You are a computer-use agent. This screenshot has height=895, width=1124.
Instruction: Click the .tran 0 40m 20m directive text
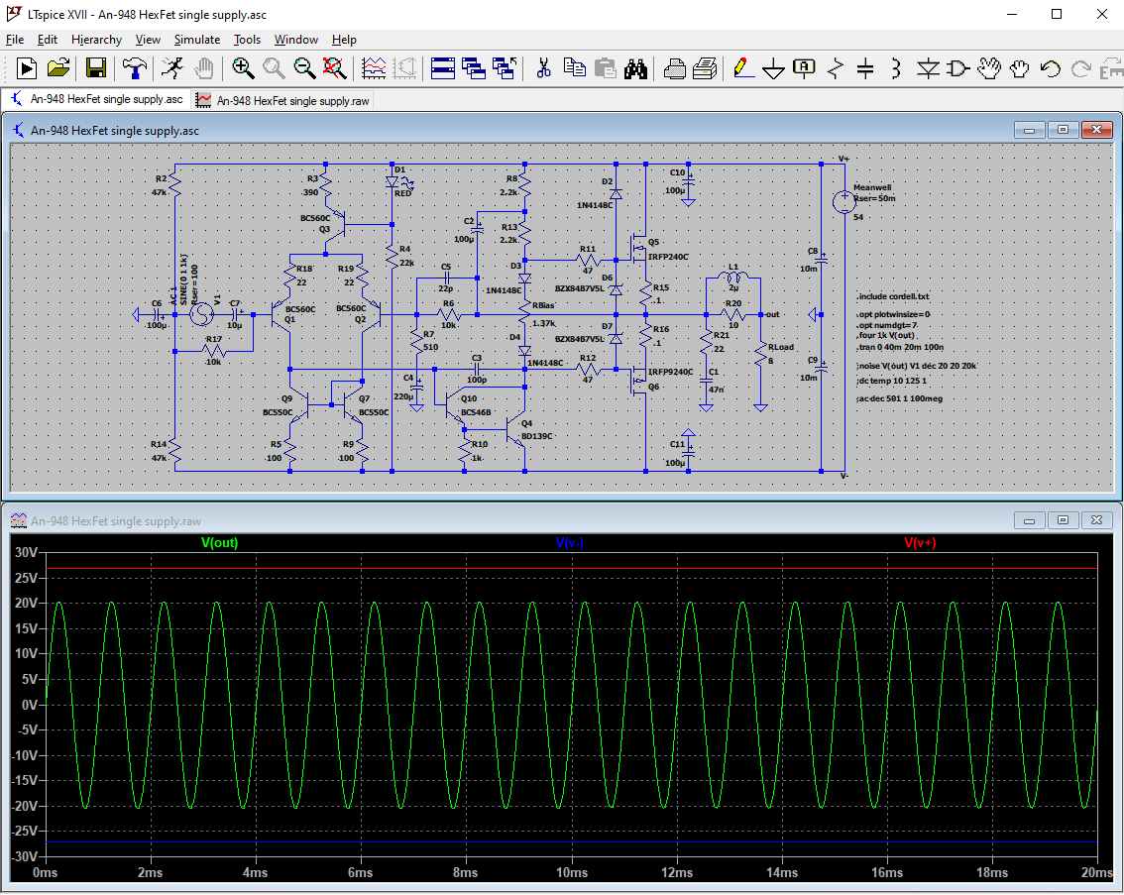[x=899, y=346]
